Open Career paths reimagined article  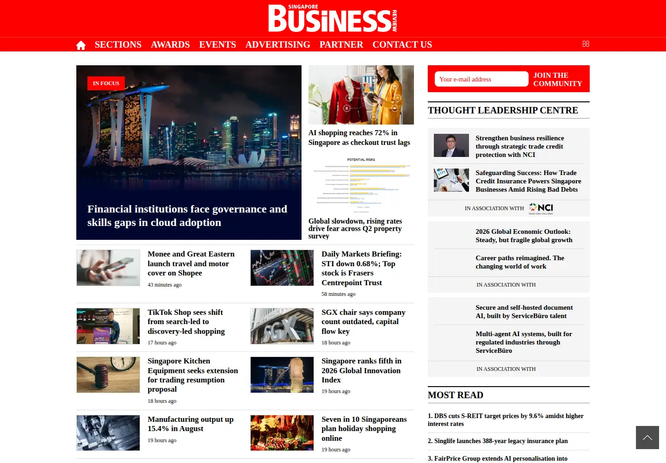520,262
